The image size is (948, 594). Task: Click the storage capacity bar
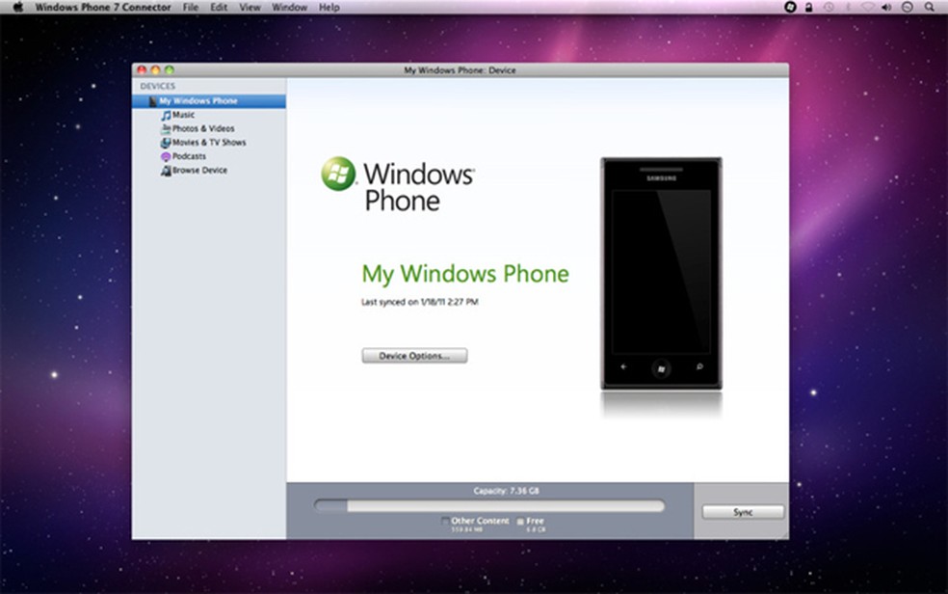491,504
